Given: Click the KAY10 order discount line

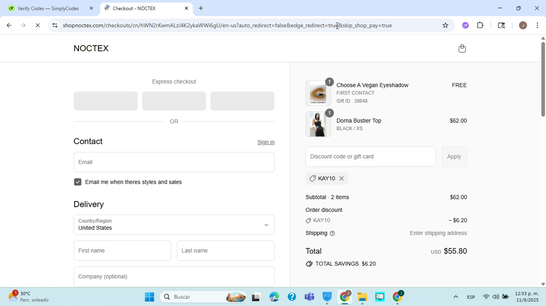Looking at the screenshot, I should pyautogui.click(x=386, y=221).
